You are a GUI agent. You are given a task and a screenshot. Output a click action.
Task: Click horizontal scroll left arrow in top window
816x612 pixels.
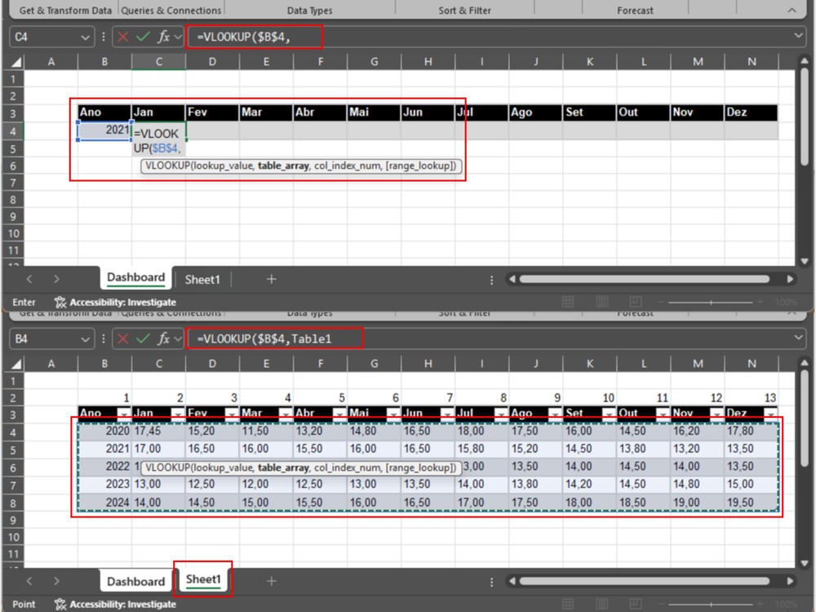pos(512,279)
